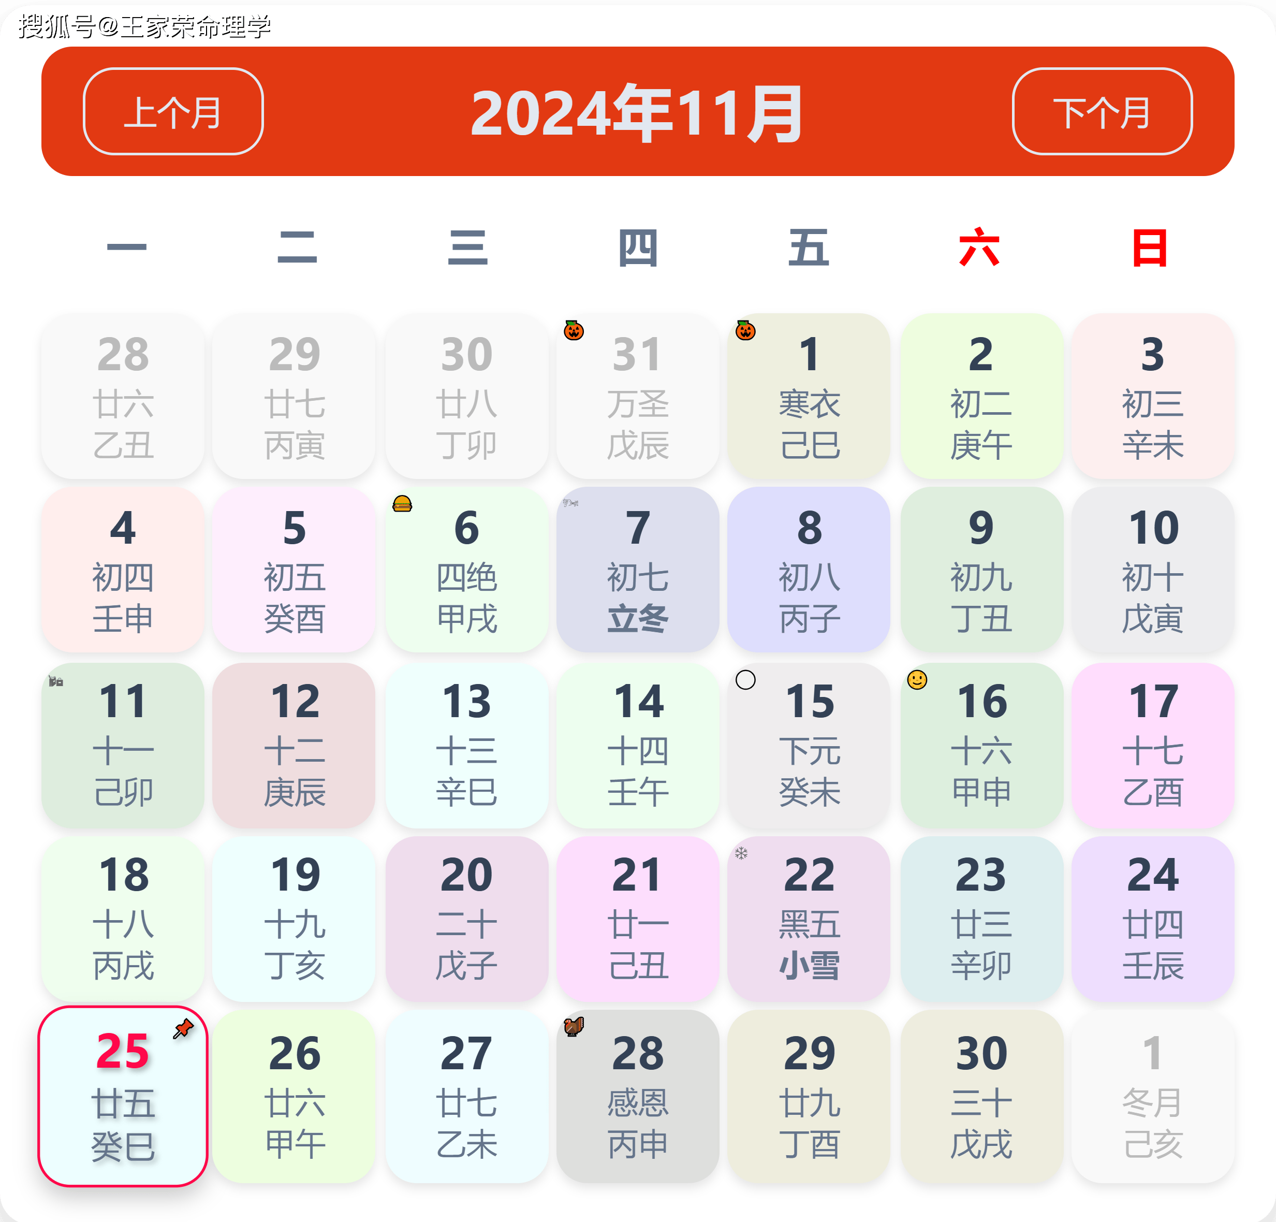
Task: Select November 10 初十 戊寅 cell
Action: click(1153, 570)
